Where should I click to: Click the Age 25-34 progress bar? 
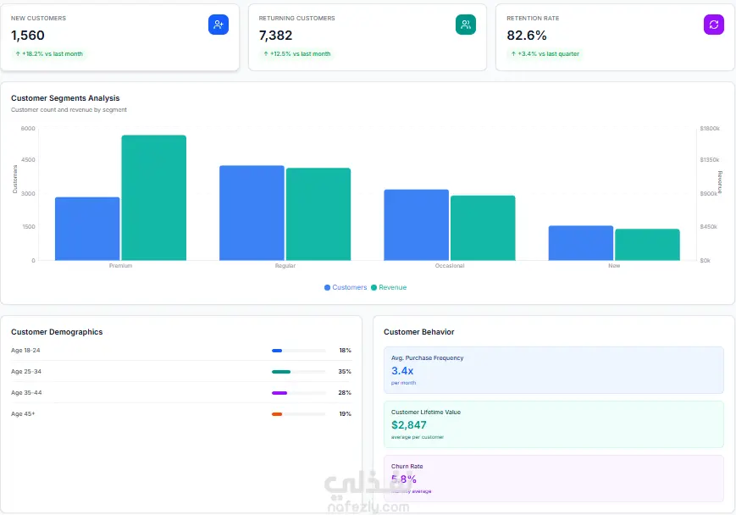pyautogui.click(x=298, y=372)
